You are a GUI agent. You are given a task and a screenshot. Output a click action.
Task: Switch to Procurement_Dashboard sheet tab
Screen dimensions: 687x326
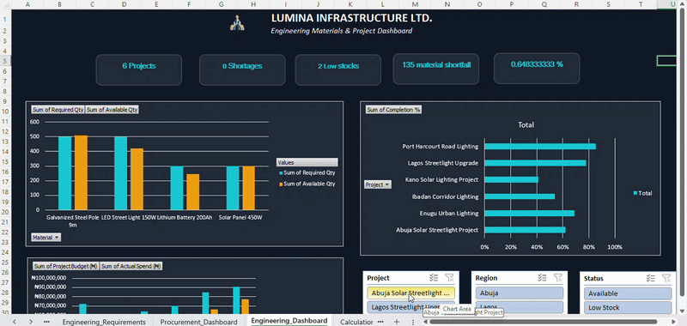(199, 322)
